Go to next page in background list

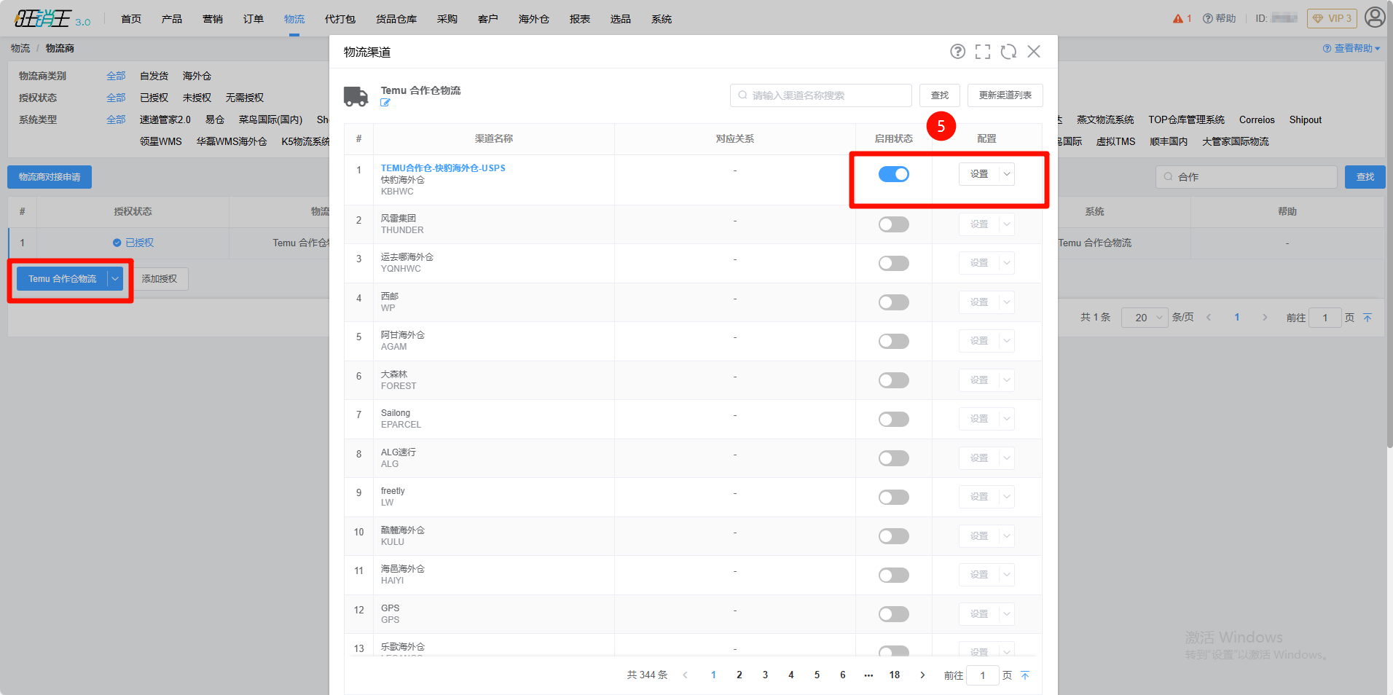pos(1265,318)
